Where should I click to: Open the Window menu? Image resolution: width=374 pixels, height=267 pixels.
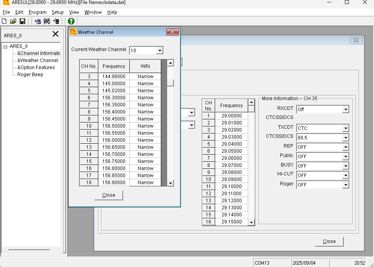[x=93, y=12]
